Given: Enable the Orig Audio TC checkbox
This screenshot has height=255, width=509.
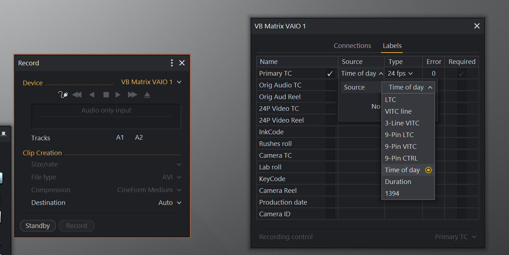Looking at the screenshot, I should 330,85.
